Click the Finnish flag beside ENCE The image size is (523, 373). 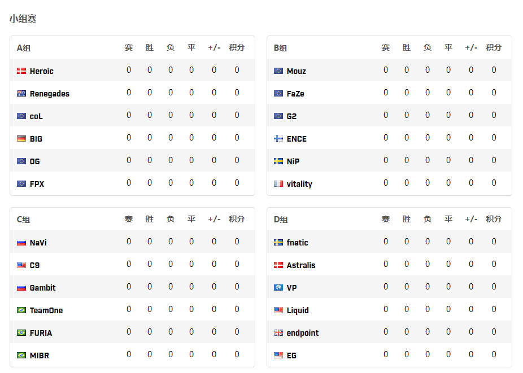278,138
